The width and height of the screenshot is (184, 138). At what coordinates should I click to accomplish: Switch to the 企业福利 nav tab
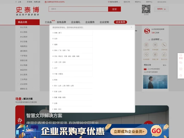click(76, 22)
